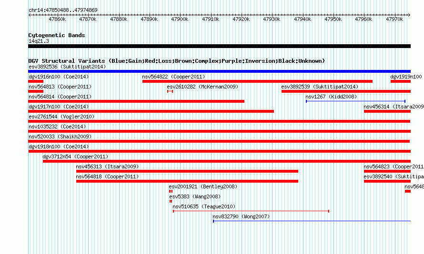This screenshot has width=424, height=254.
Task: Select the red nsv564814 loss bar
Action: (136, 101)
